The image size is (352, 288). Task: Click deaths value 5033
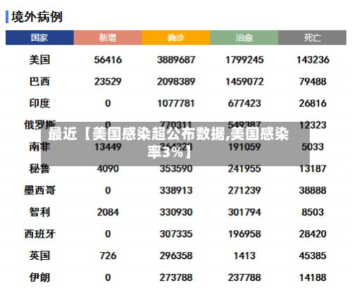tap(313, 147)
